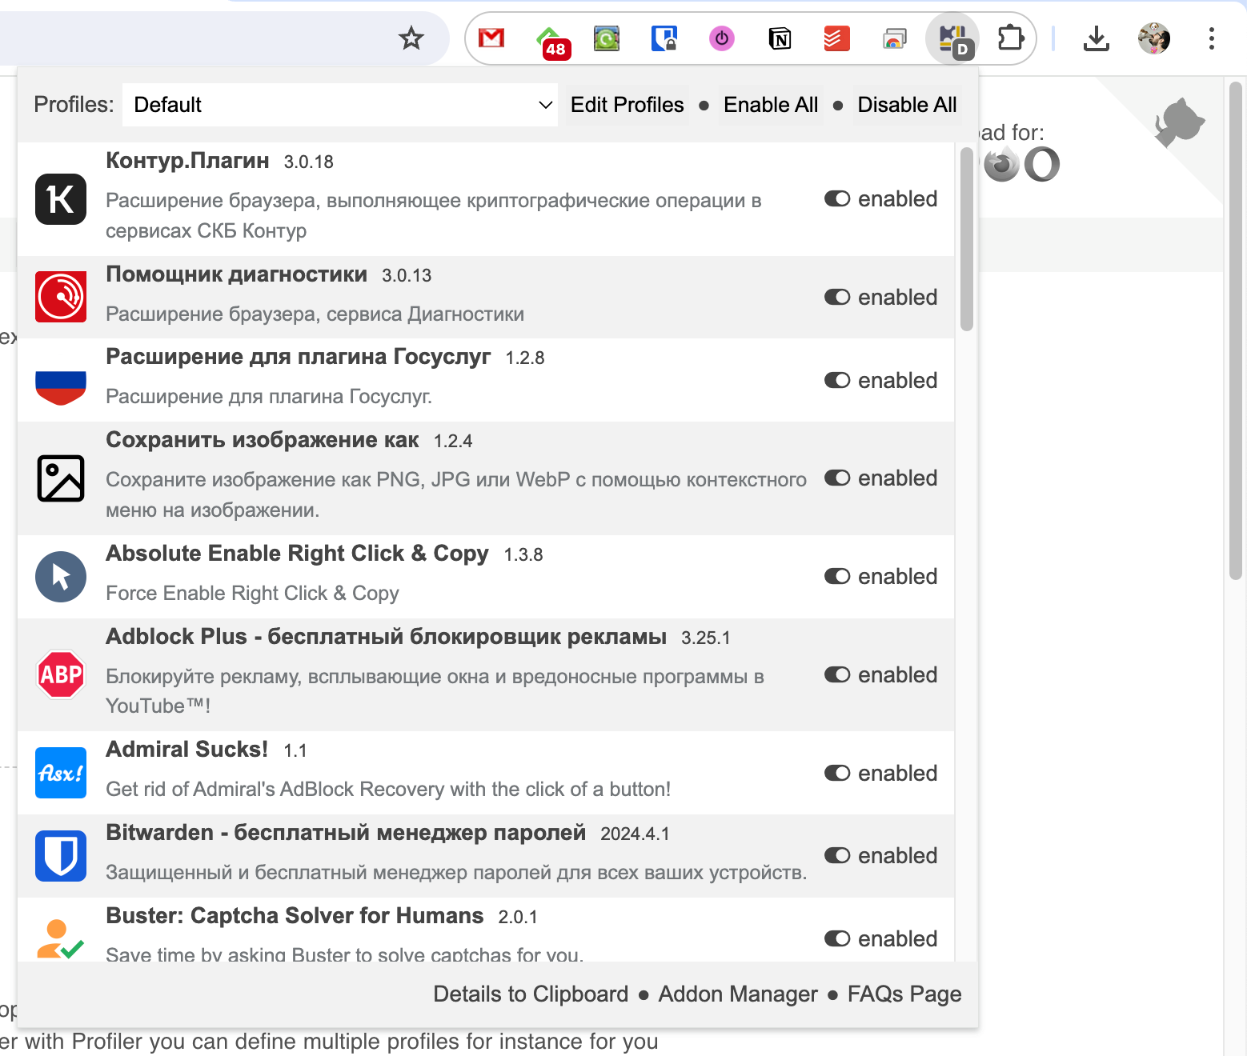Viewport: 1247px width, 1056px height.
Task: Click Enable All button
Action: tap(771, 105)
